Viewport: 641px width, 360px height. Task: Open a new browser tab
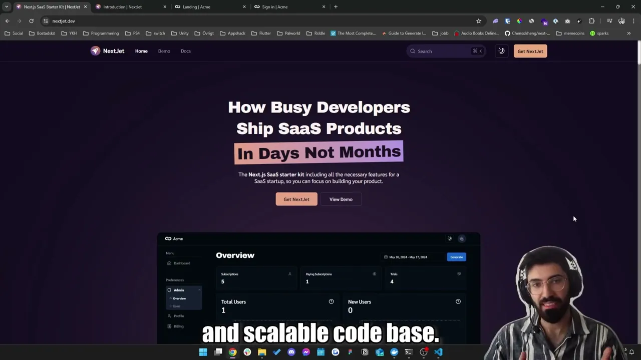336,7
